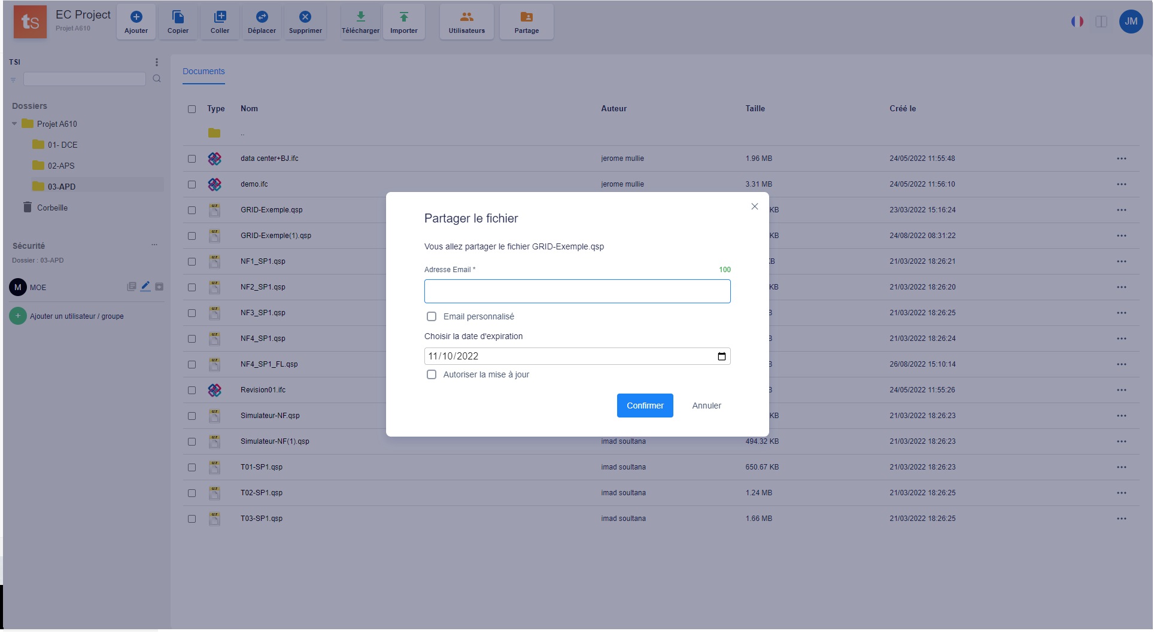Open the Corbeille trash
1154x634 pixels.
[52, 208]
